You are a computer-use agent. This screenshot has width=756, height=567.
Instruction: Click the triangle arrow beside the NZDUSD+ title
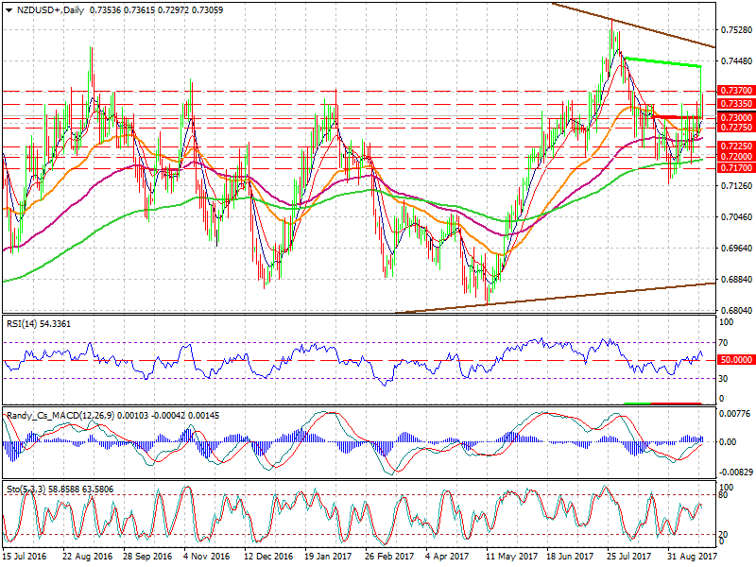tap(7, 9)
